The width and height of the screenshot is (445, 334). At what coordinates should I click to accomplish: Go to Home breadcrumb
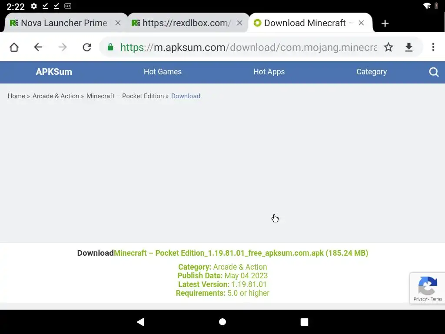pos(16,96)
